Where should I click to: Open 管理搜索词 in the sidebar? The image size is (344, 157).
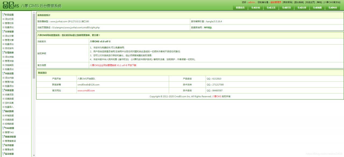pyautogui.click(x=10, y=141)
